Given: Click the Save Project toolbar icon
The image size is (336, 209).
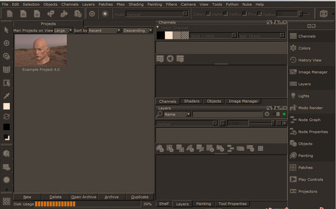Looking at the screenshot, I should point(37,14).
